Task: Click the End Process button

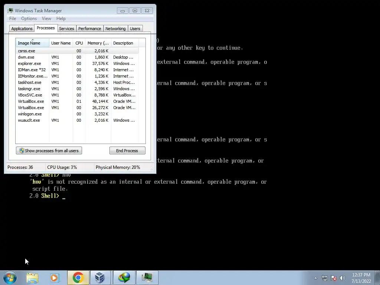Action: tap(127, 151)
